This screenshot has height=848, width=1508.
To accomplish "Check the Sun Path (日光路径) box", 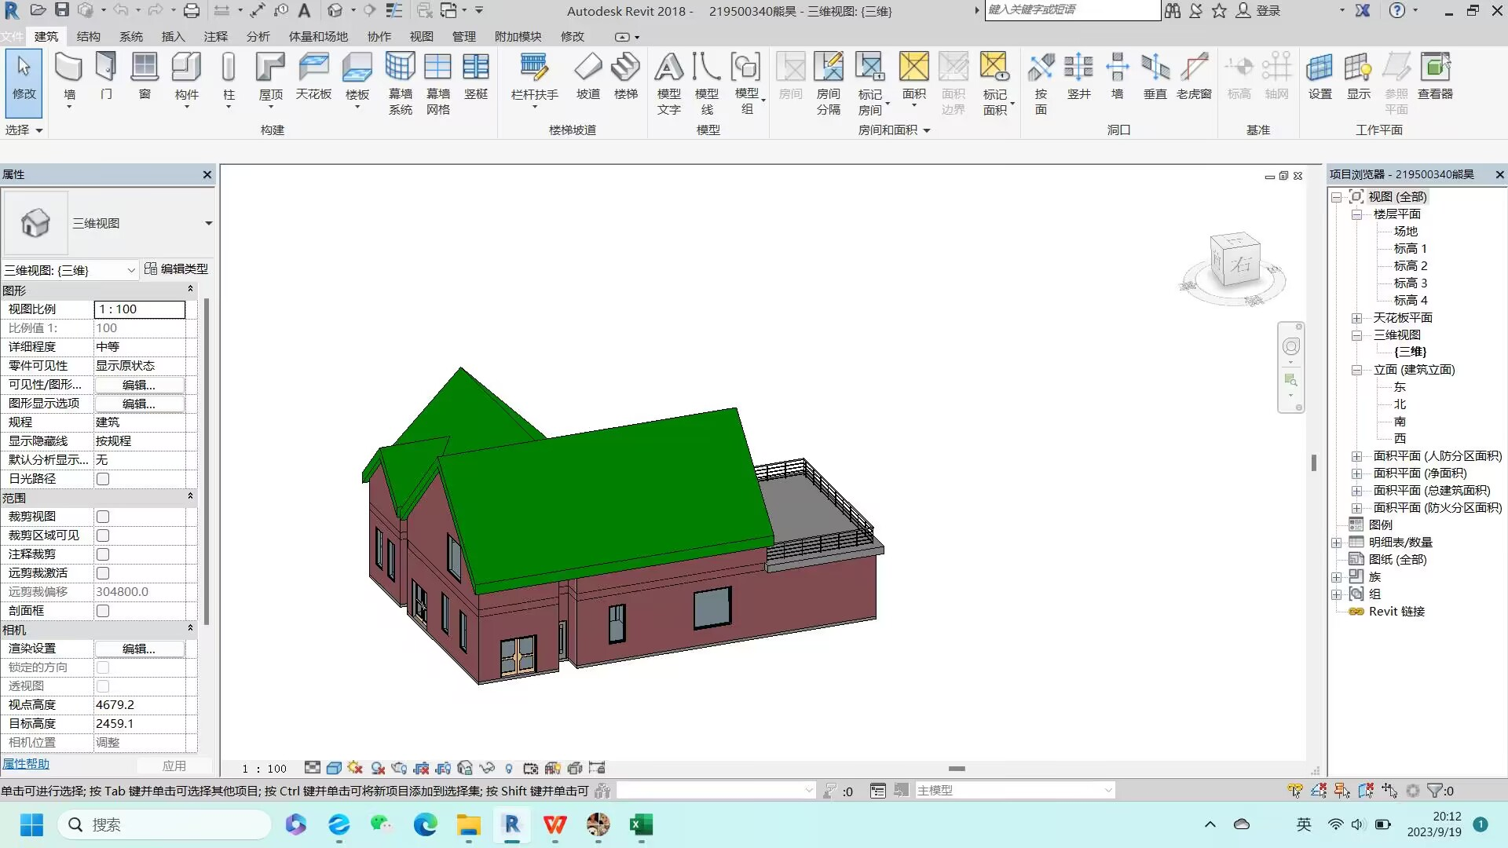I will click(x=103, y=479).
